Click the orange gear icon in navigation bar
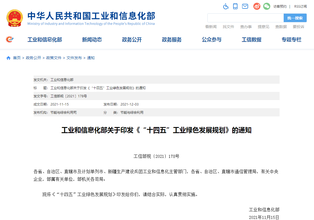Image resolution: width=314 pixels, height=220 pixels. [10, 40]
